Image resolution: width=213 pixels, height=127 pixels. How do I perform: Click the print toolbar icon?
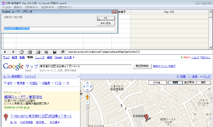point(38,52)
